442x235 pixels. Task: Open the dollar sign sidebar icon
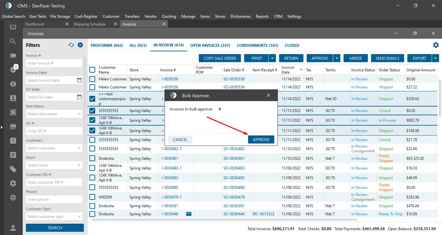13,84
